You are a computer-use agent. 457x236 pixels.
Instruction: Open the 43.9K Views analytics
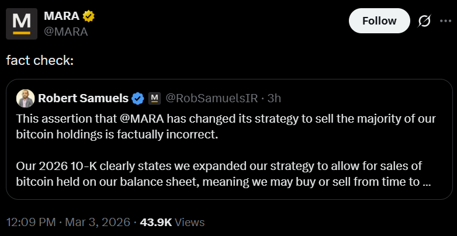173,223
